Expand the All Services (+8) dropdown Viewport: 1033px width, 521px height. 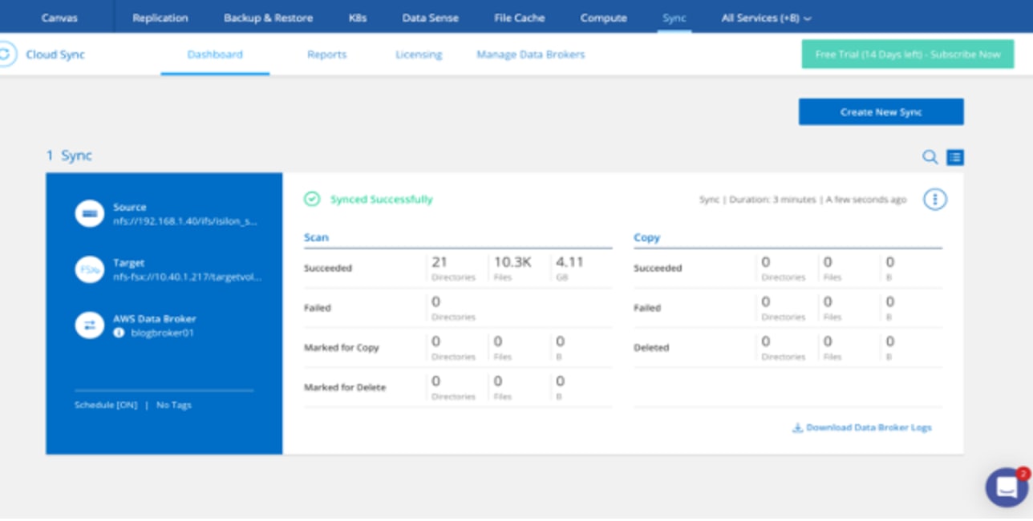click(766, 18)
